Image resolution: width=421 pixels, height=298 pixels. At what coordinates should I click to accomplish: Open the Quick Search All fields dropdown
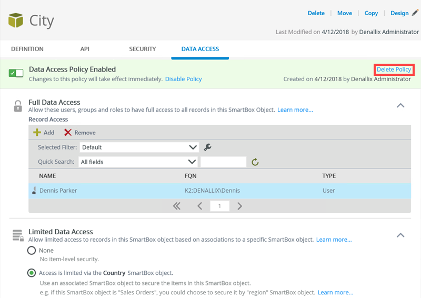point(138,162)
